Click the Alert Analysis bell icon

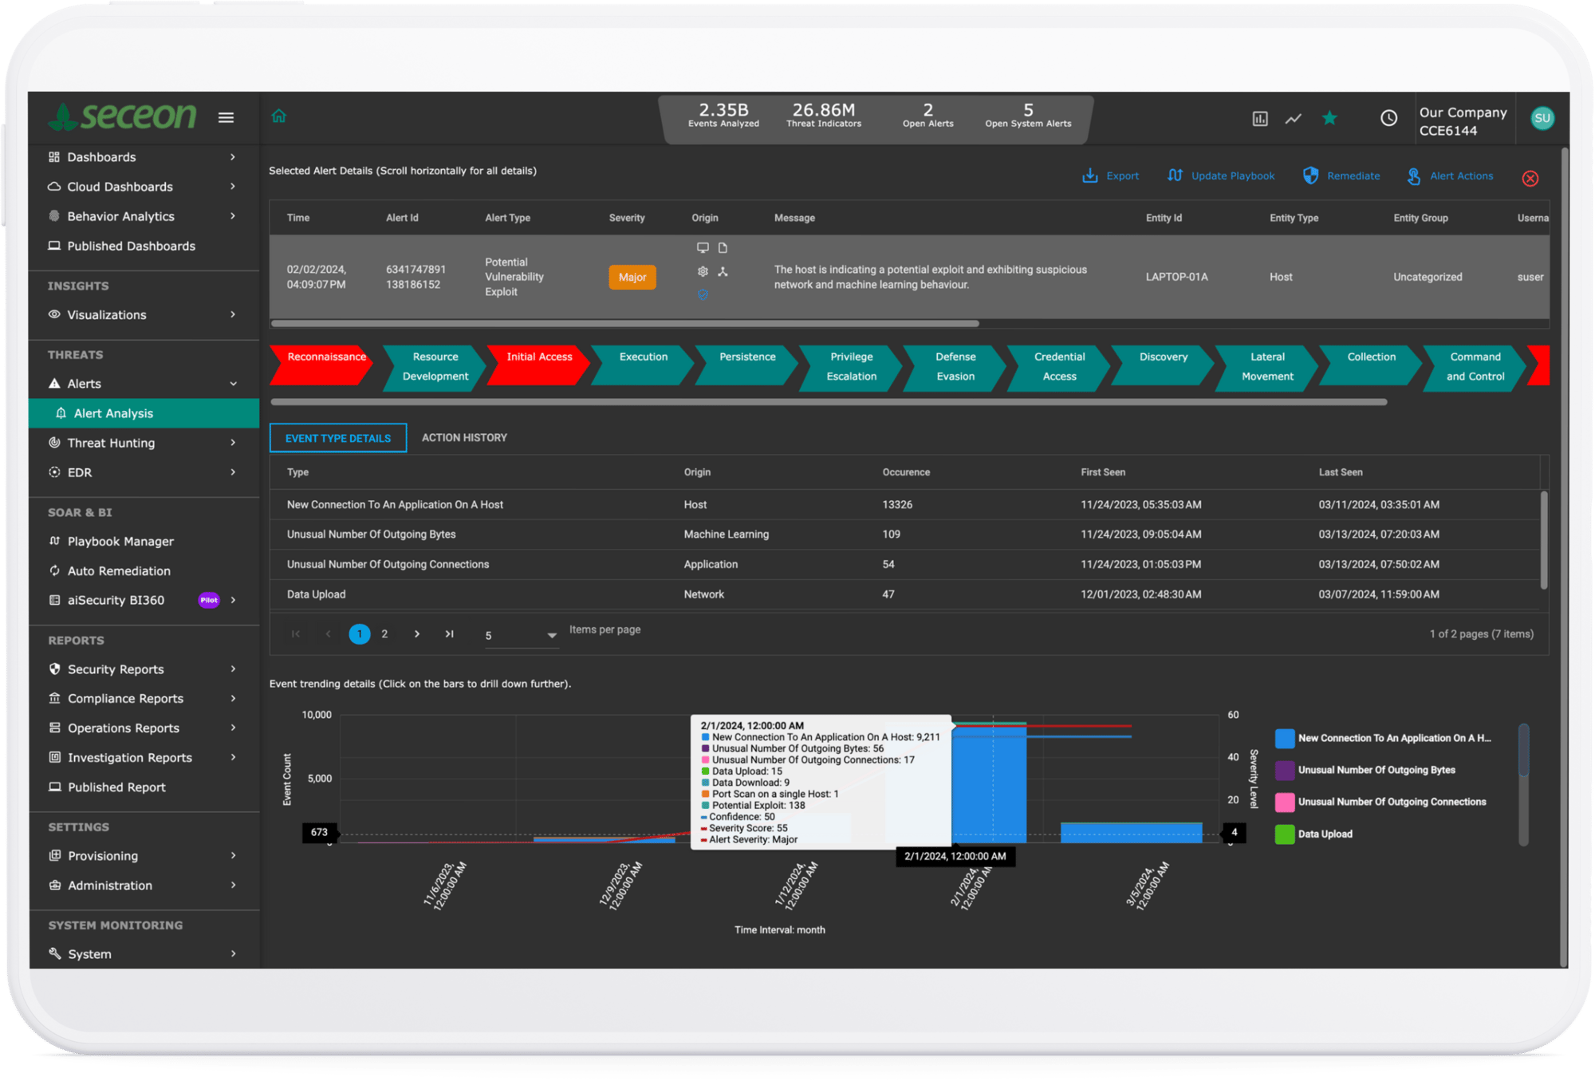pos(61,413)
